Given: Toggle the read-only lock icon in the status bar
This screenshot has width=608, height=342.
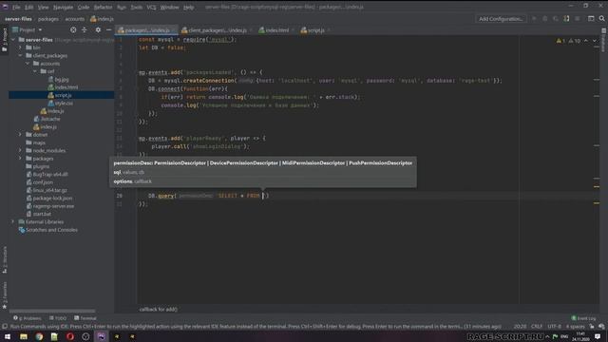Looking at the screenshot, I should pyautogui.click(x=592, y=327).
